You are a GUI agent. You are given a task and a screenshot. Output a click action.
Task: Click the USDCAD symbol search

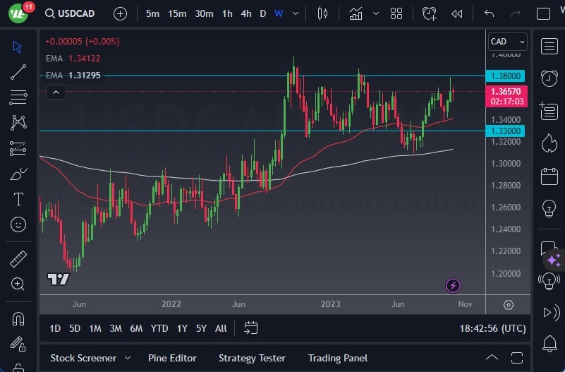(x=70, y=13)
